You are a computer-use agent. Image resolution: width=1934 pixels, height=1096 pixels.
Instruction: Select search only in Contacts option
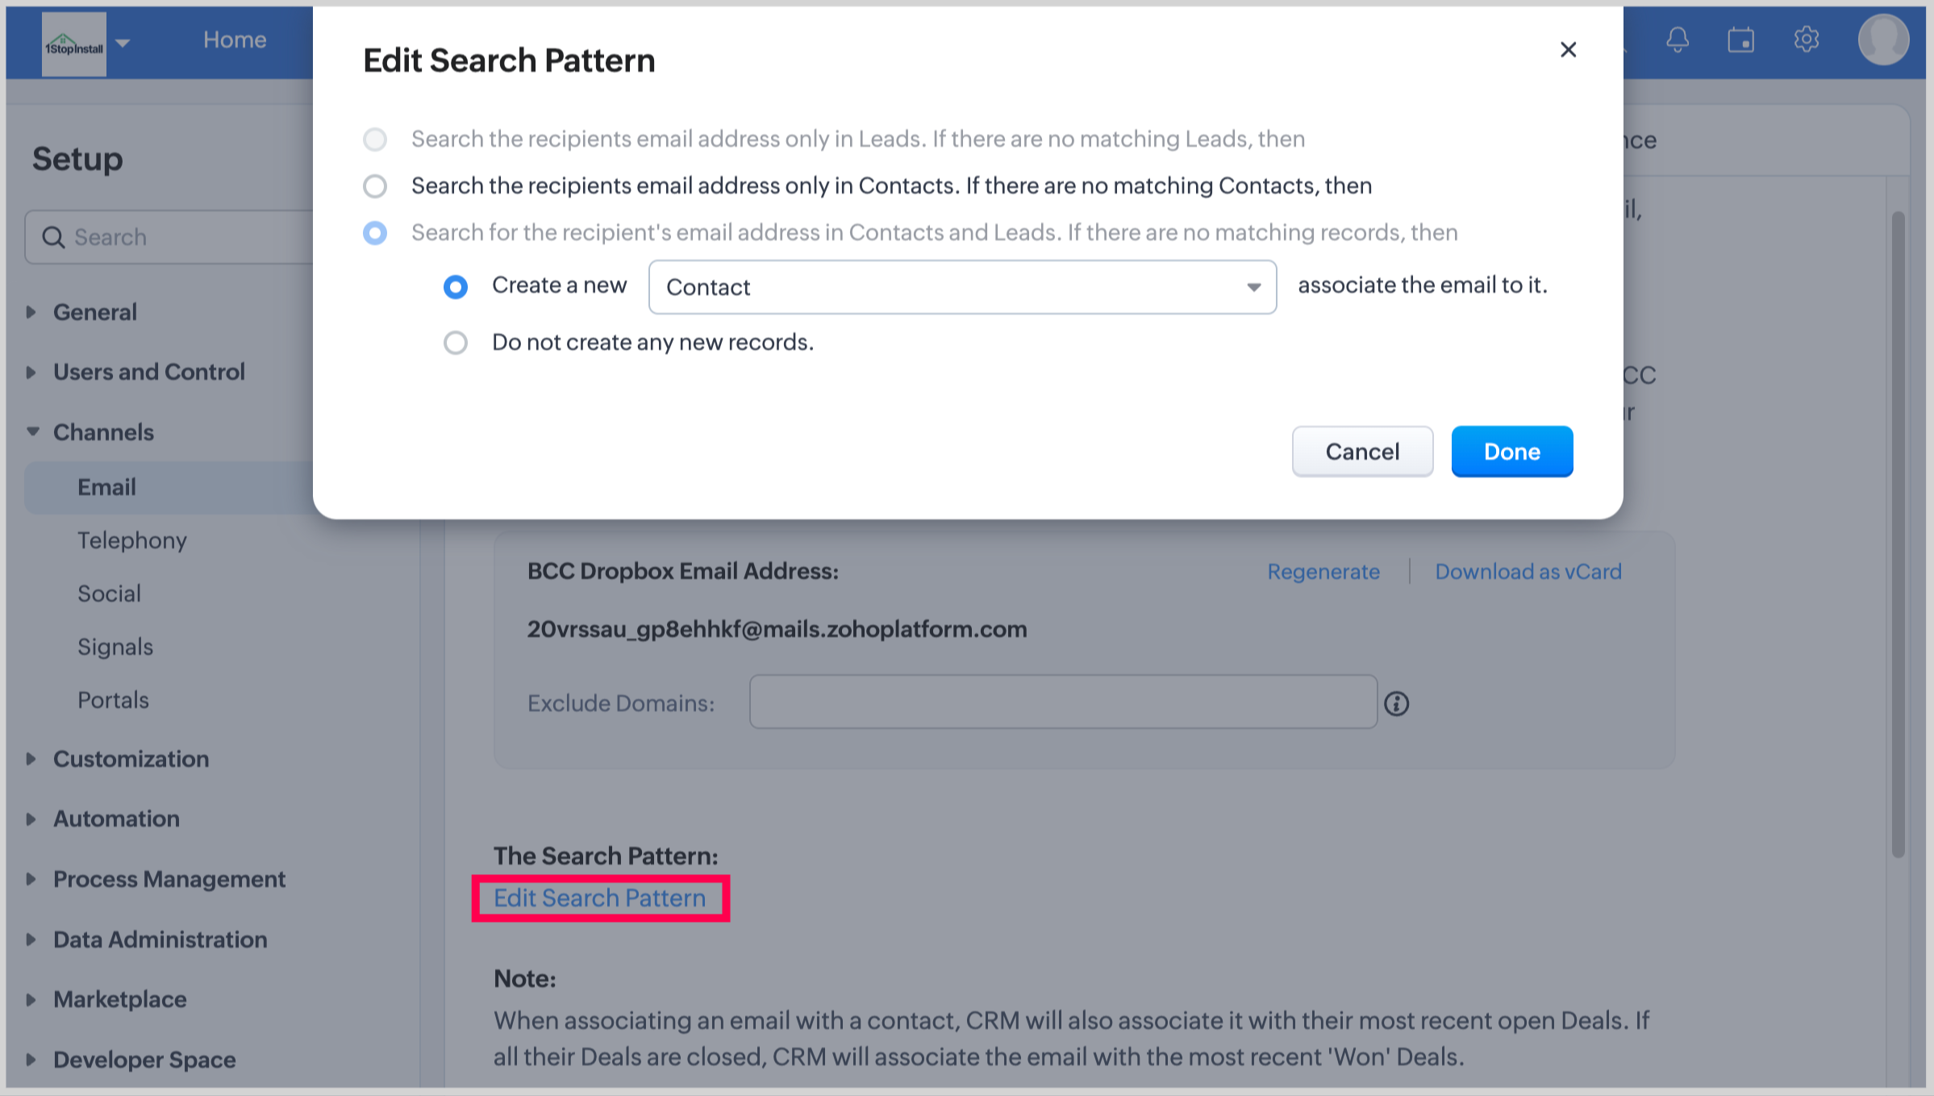pyautogui.click(x=375, y=186)
